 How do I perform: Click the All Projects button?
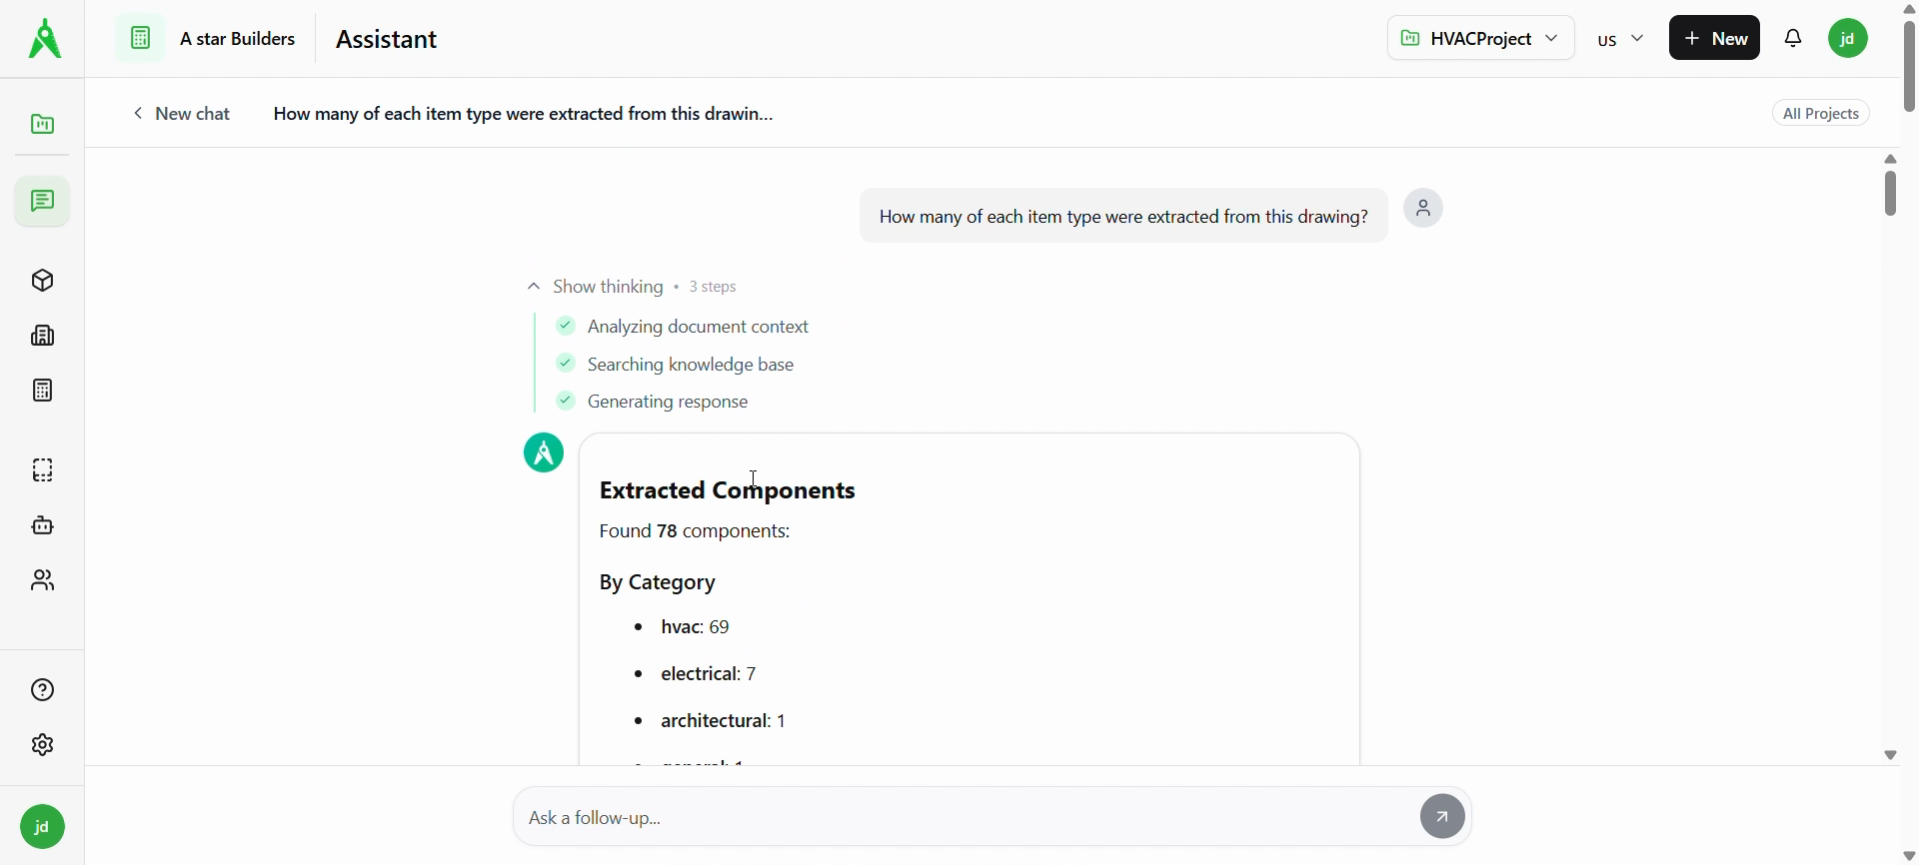[1822, 114]
